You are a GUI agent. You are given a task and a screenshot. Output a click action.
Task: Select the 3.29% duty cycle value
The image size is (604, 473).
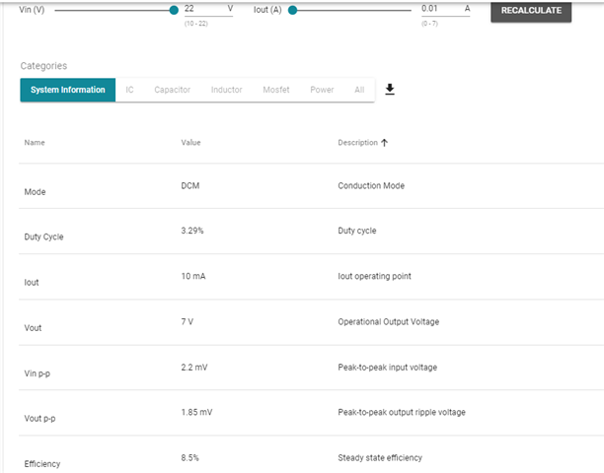click(192, 231)
